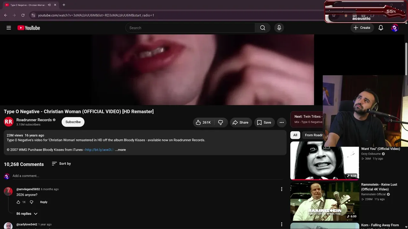Open the "Want You" (Official Video) title
Image resolution: width=408 pixels, height=229 pixels.
[x=381, y=149]
